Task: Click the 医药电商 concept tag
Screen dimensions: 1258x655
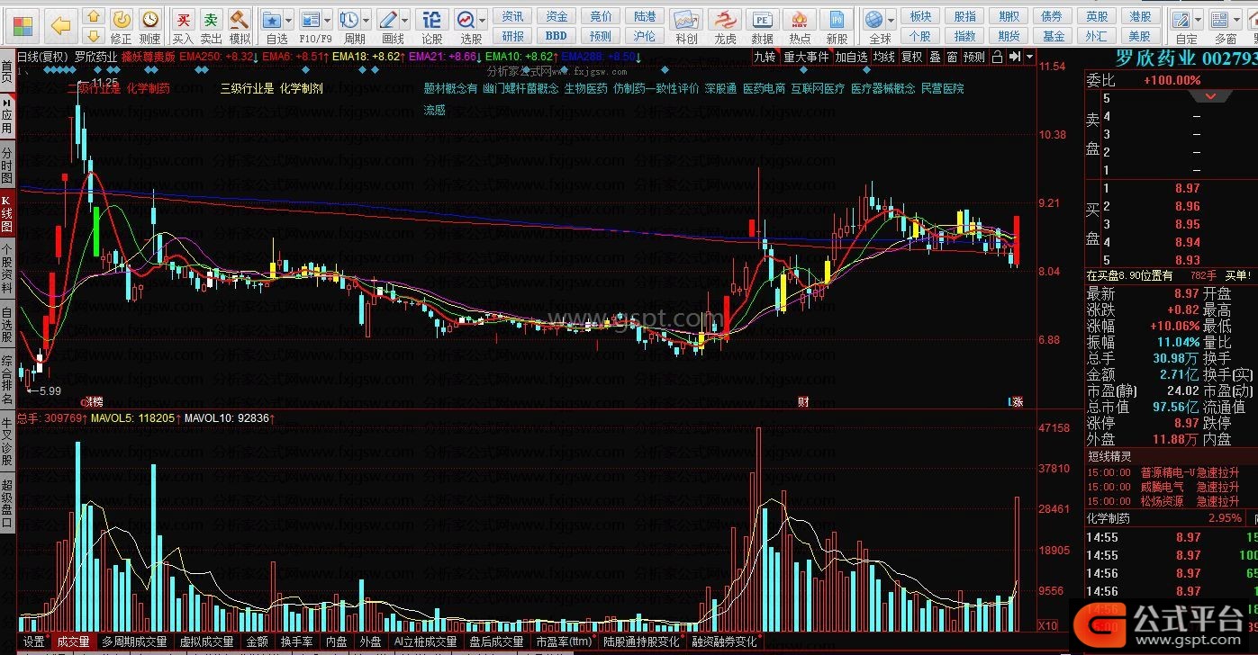Action: (764, 88)
